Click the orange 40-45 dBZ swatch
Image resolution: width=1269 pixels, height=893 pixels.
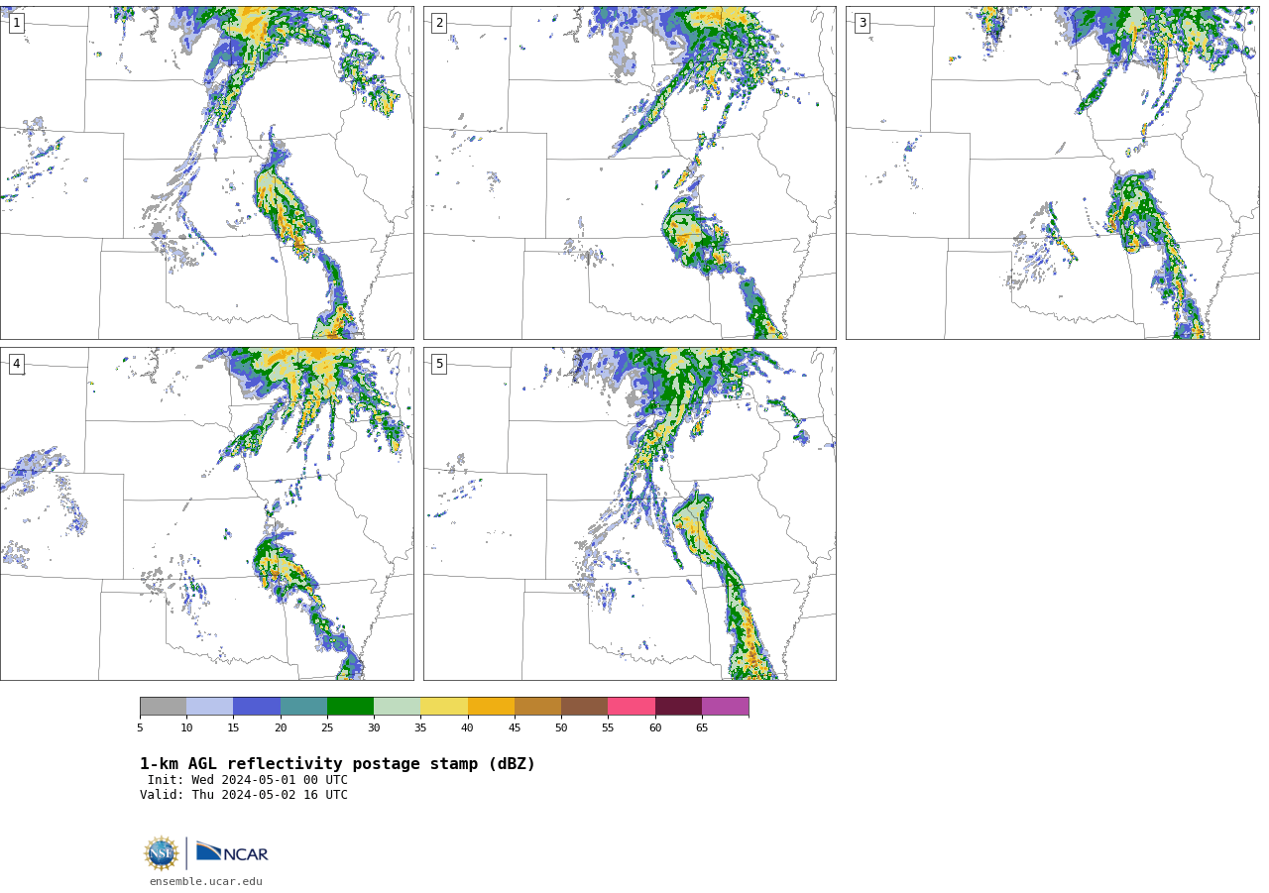(x=491, y=707)
